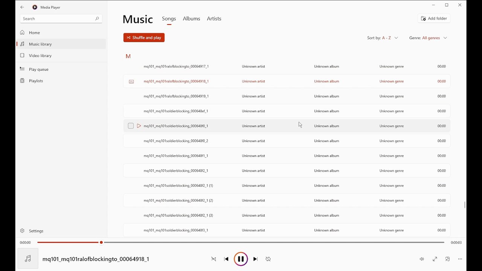
Task: Select song mq101ralofblockingto_00064917_1
Action: click(x=287, y=66)
